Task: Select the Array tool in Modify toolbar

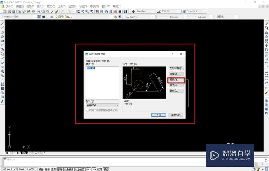Action: [x=266, y=41]
